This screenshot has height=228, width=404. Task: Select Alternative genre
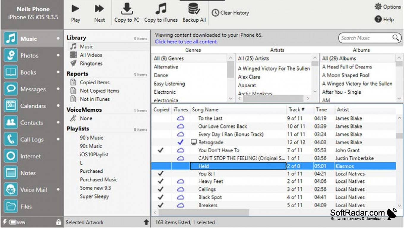coord(166,67)
